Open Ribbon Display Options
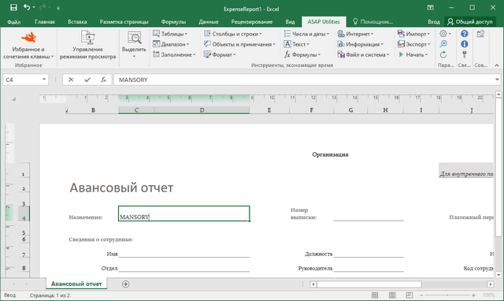This screenshot has width=504, height=301. point(431,7)
